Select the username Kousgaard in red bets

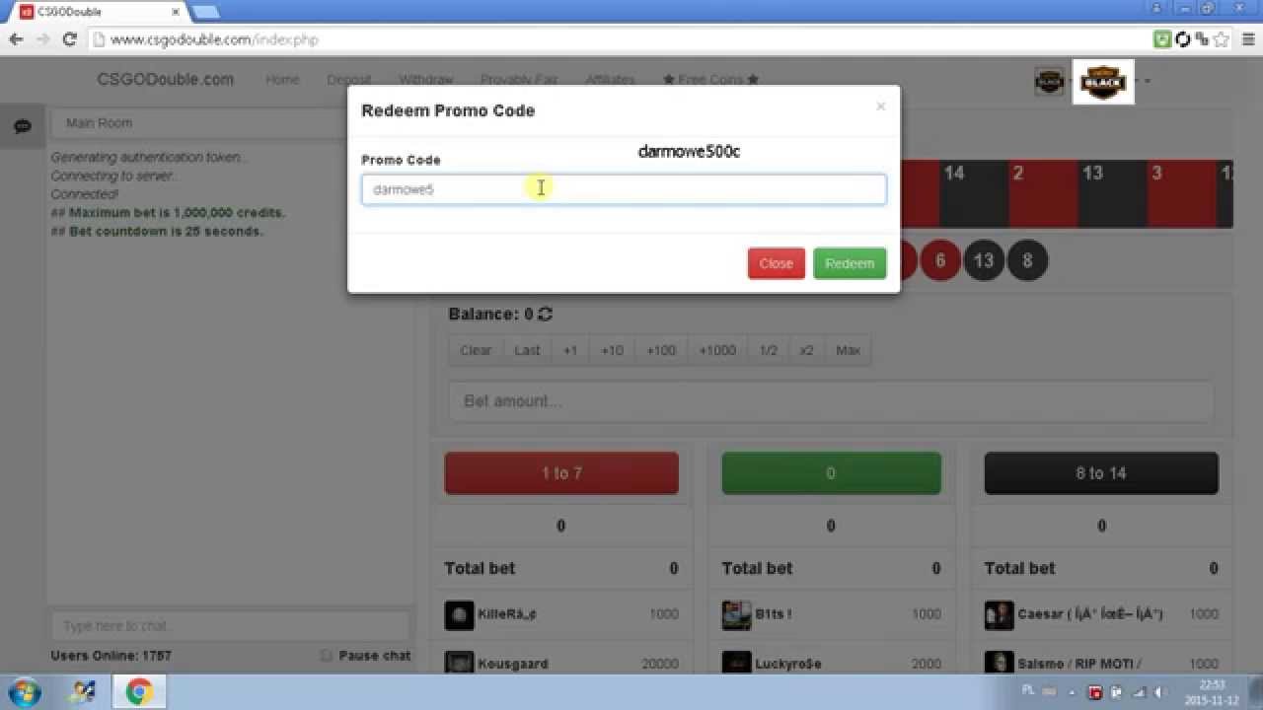[513, 664]
